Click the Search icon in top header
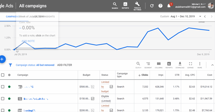This screenshot has width=215, height=112. (x=115, y=5)
